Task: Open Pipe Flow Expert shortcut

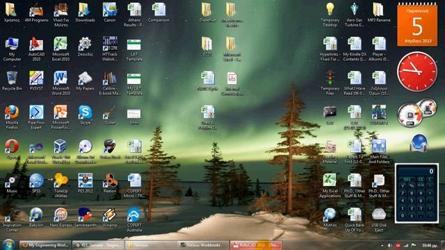Action: tap(36, 117)
